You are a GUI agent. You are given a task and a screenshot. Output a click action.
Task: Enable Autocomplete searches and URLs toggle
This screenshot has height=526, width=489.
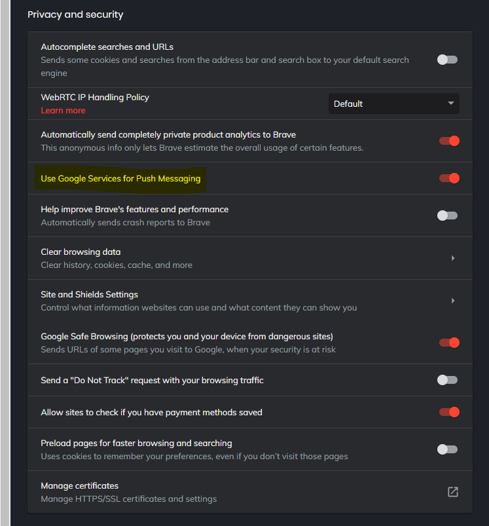click(x=448, y=60)
